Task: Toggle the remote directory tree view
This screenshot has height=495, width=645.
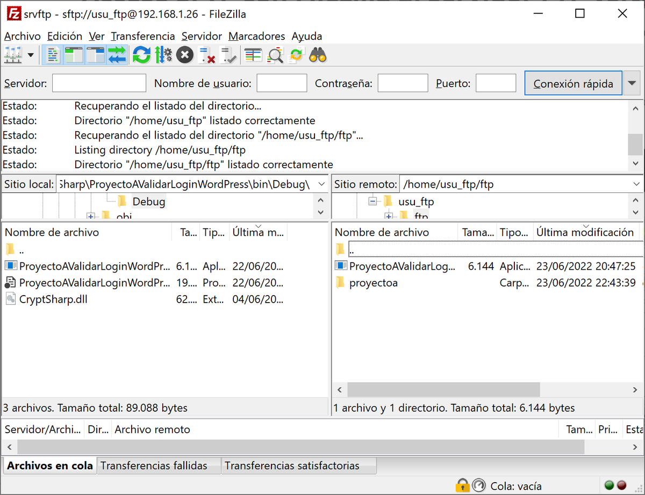Action: tap(95, 55)
